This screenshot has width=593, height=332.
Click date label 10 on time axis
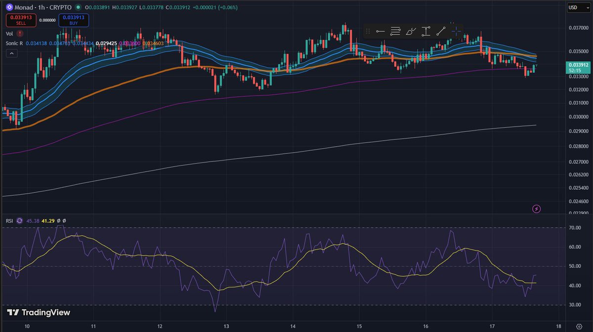pos(27,327)
